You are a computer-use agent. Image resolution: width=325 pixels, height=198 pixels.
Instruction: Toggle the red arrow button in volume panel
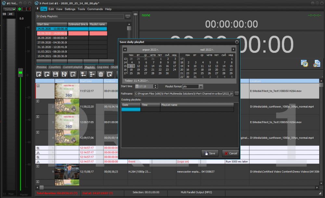(29, 9)
